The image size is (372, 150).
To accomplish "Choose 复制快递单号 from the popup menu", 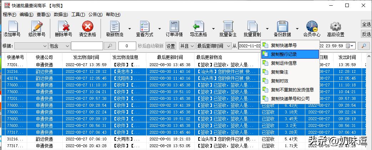I will click(290, 45).
